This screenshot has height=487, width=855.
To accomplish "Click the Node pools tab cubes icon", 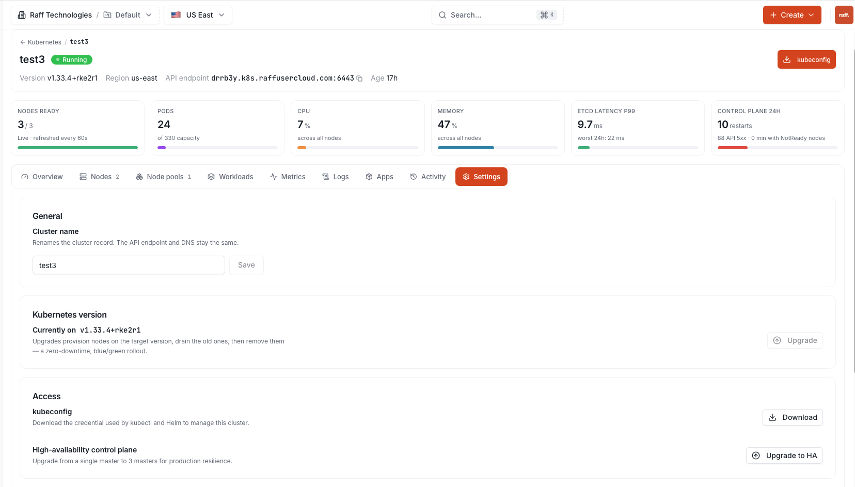I will click(139, 177).
